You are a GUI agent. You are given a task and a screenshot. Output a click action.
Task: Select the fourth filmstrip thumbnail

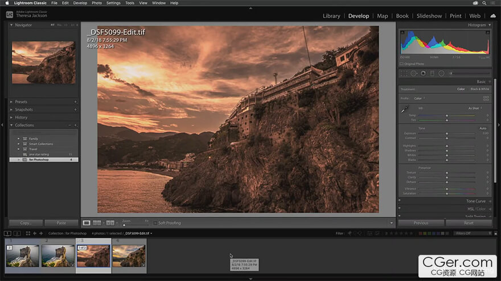(x=129, y=256)
